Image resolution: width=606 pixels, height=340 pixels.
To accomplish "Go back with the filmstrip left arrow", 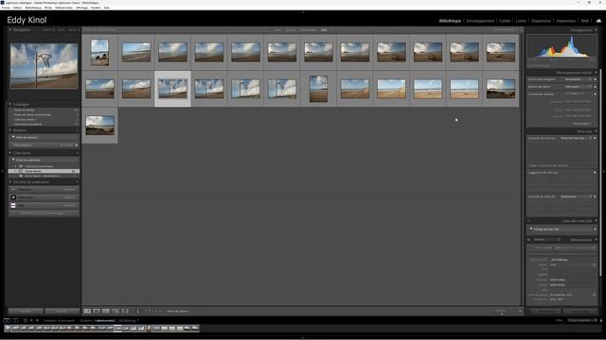I will (31, 320).
